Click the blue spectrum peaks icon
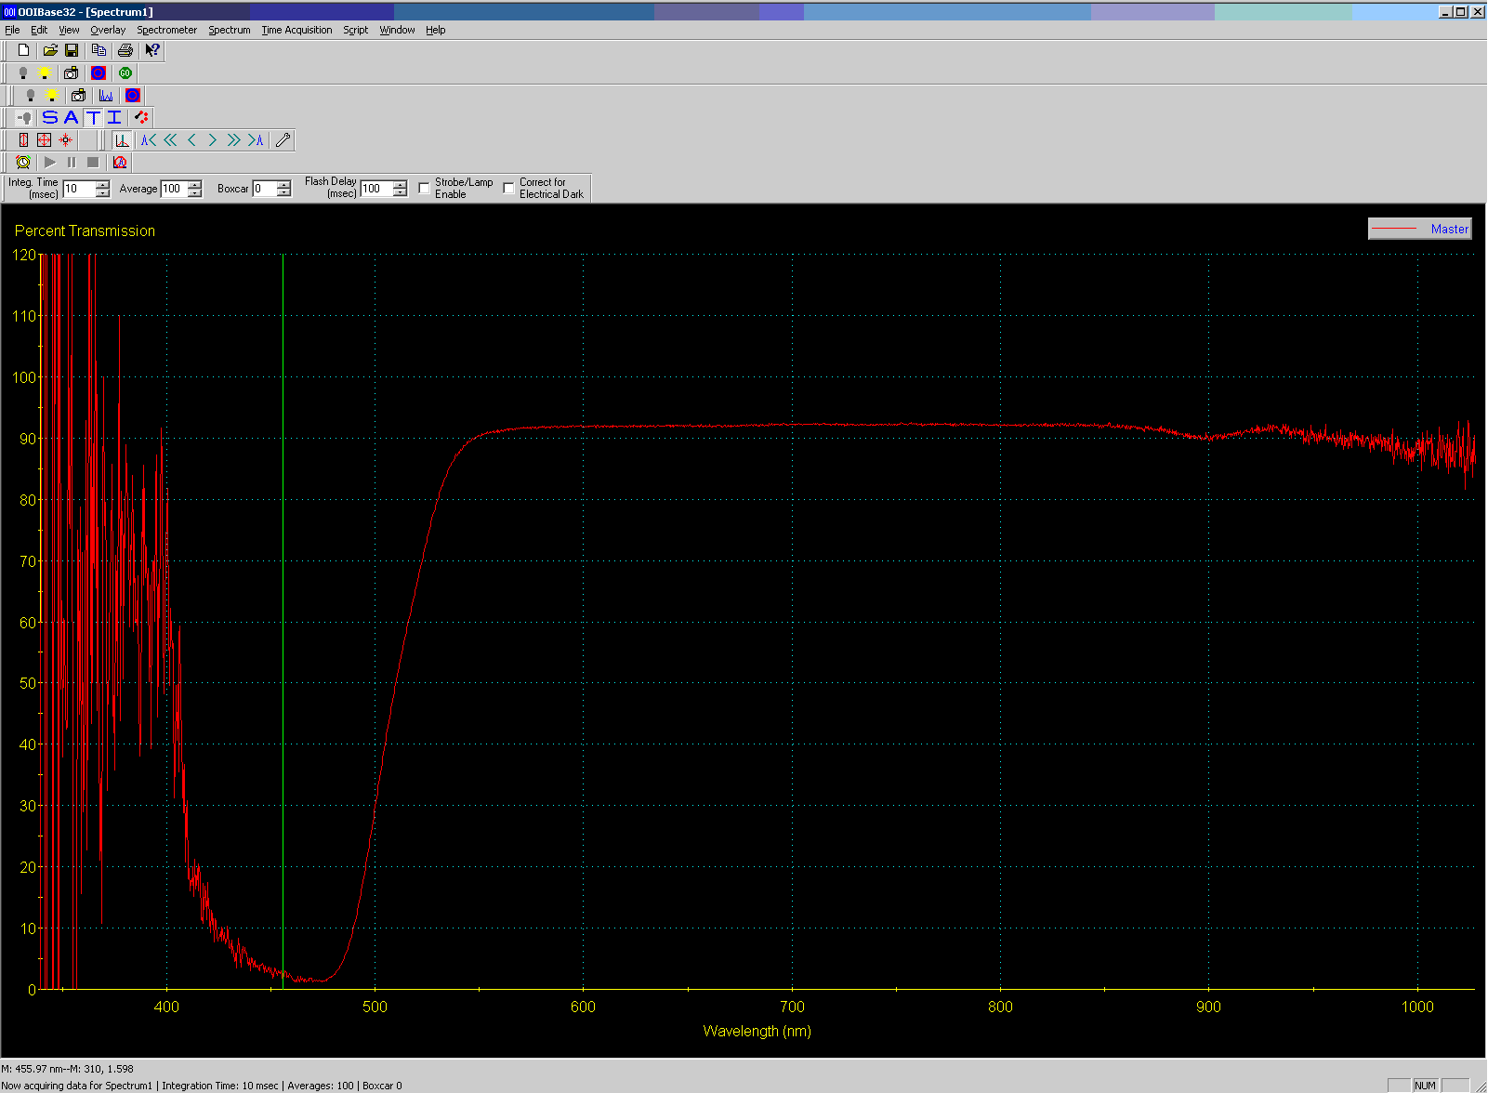Viewport: 1488px width, 1093px height. [106, 95]
